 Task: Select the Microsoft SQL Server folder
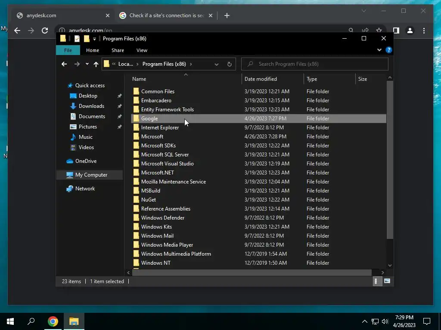pyautogui.click(x=165, y=154)
